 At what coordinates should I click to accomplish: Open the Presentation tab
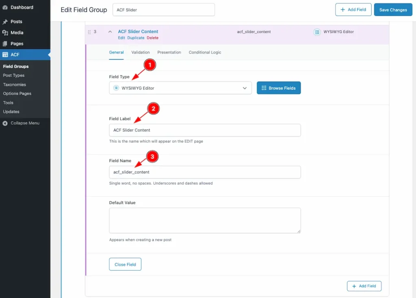[x=169, y=52]
